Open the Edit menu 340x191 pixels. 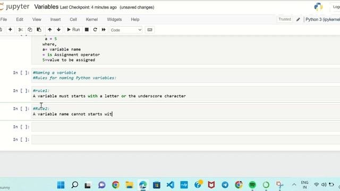(20, 20)
